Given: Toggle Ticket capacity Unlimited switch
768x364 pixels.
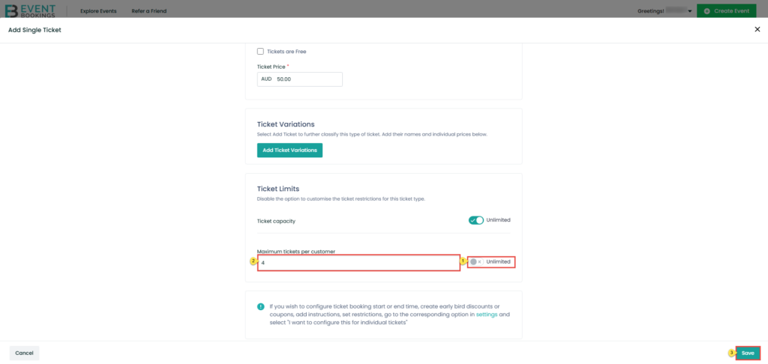Looking at the screenshot, I should point(475,220).
